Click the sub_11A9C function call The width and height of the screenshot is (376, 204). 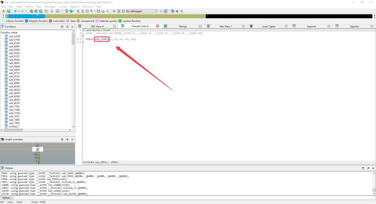pos(101,39)
